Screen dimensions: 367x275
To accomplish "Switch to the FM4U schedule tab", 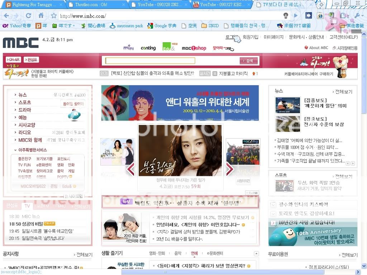I will click(x=60, y=206).
